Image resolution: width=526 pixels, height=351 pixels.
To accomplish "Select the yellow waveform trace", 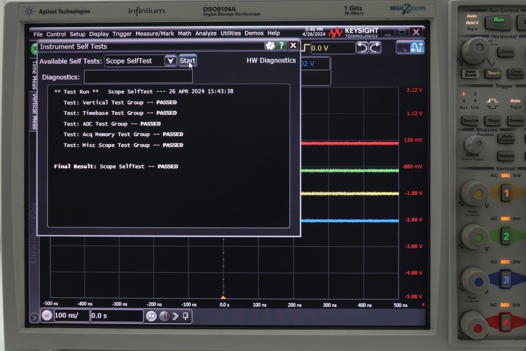I will point(349,193).
